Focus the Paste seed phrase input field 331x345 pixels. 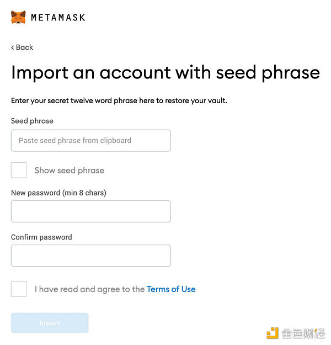click(x=91, y=141)
